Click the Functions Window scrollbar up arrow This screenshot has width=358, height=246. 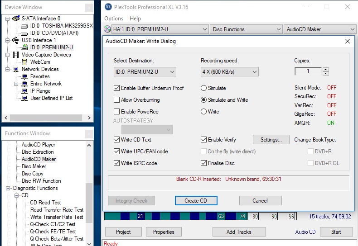[x=89, y=145]
